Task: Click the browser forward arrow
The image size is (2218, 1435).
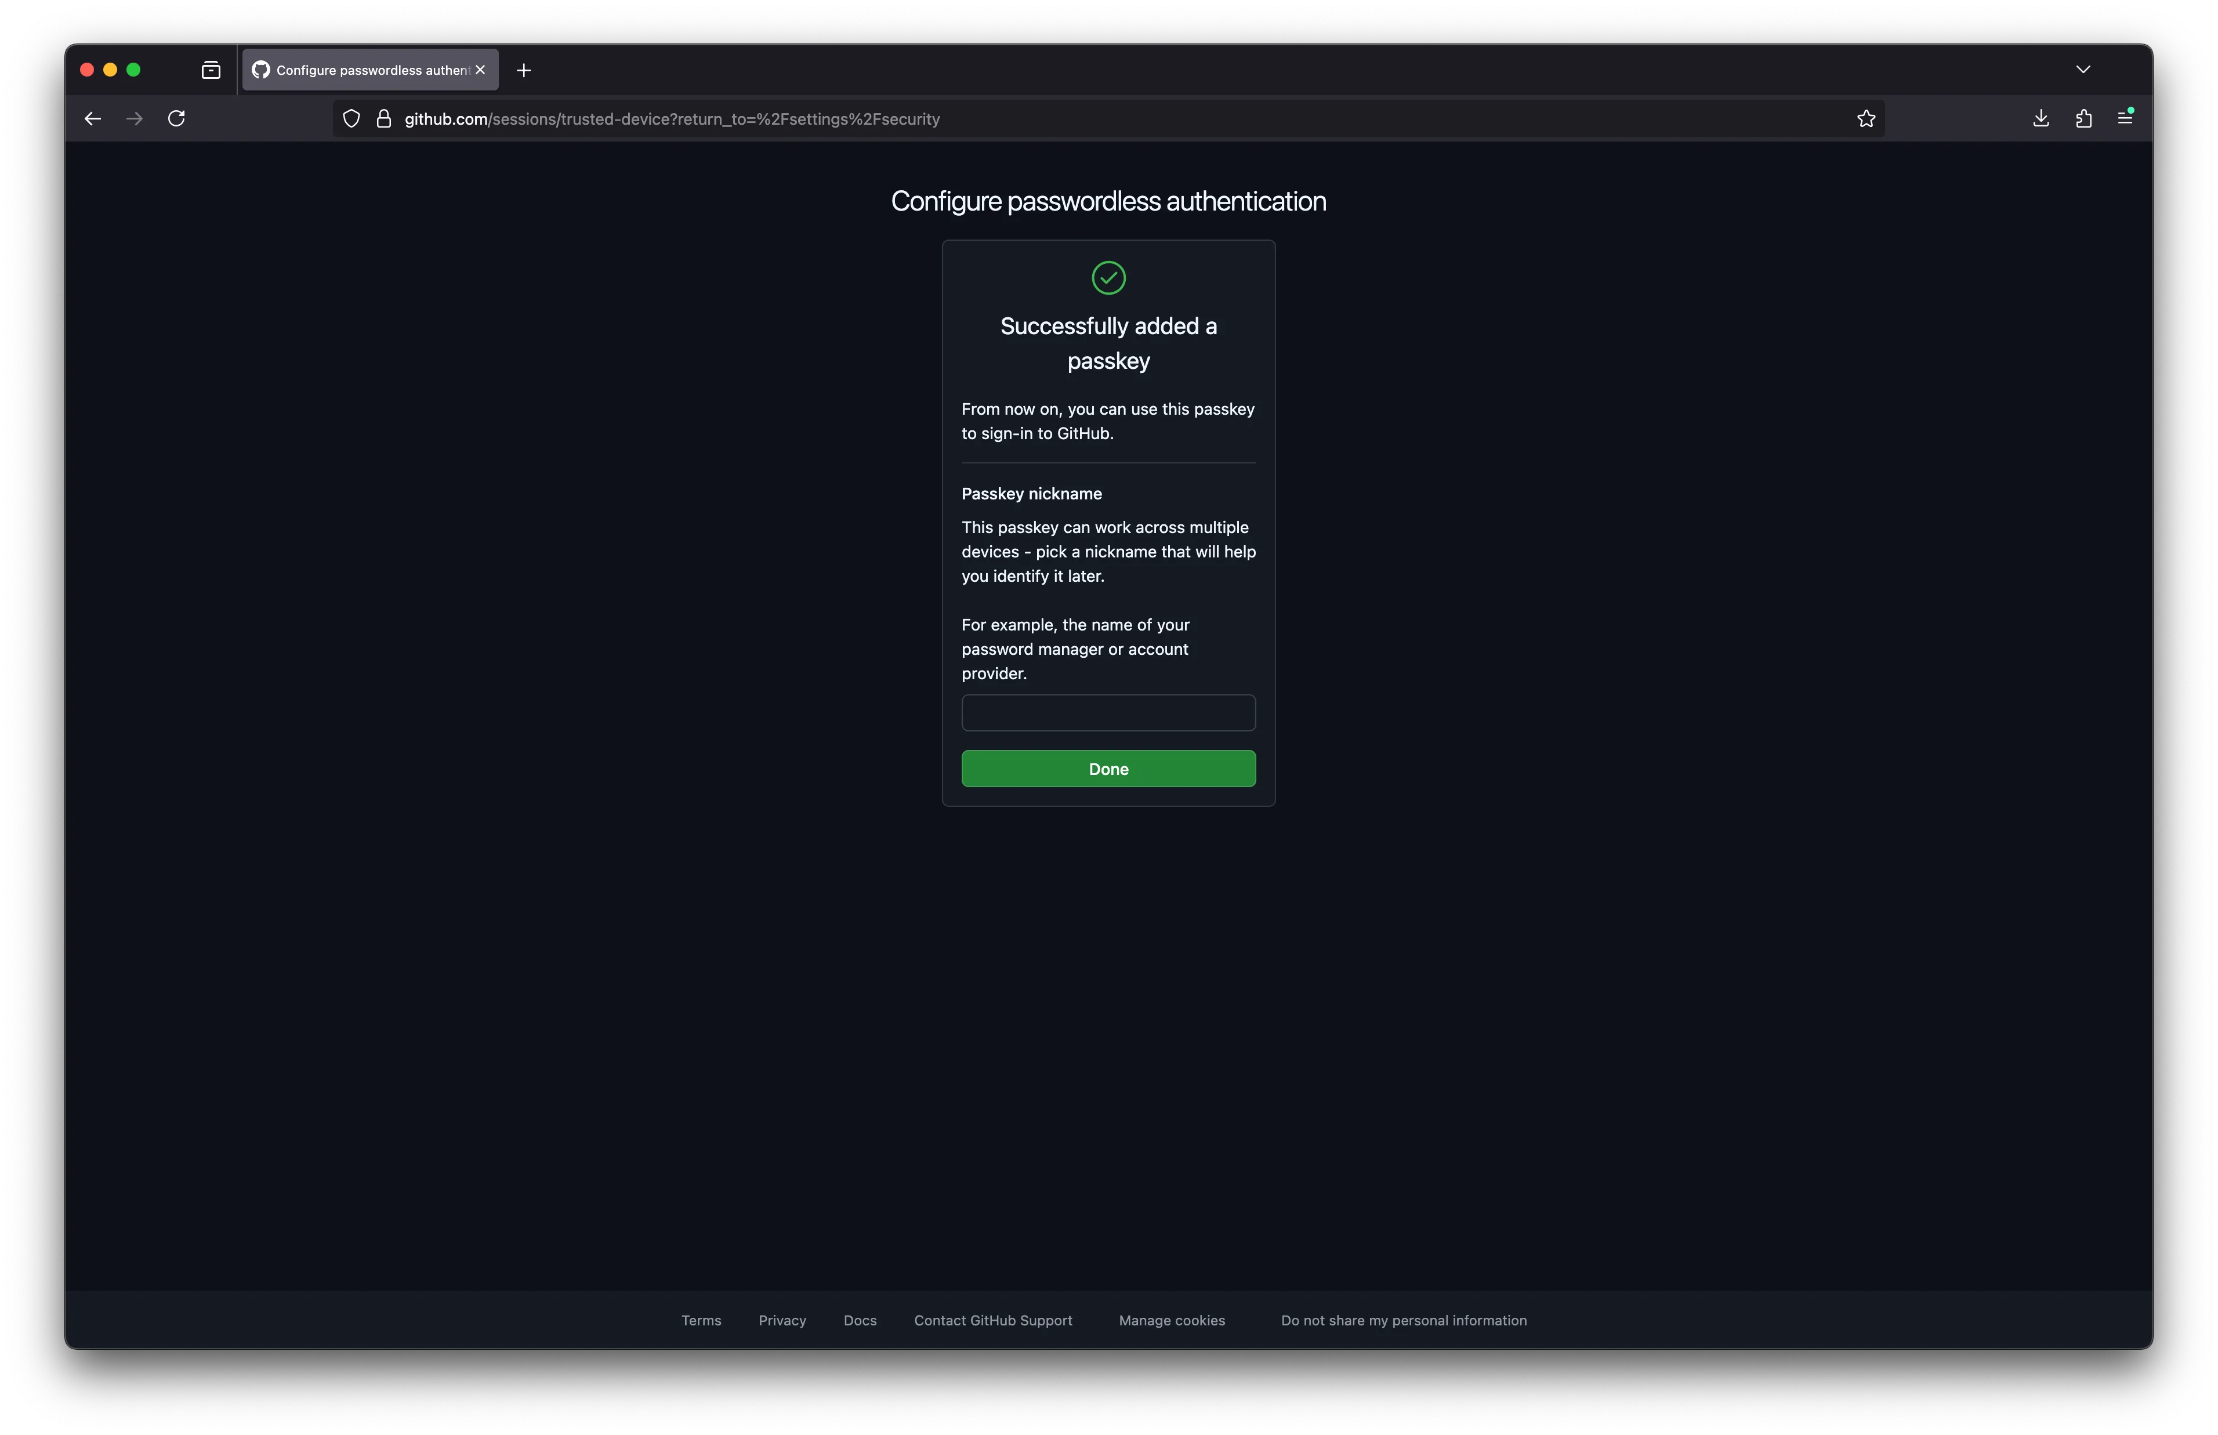Action: click(x=134, y=118)
